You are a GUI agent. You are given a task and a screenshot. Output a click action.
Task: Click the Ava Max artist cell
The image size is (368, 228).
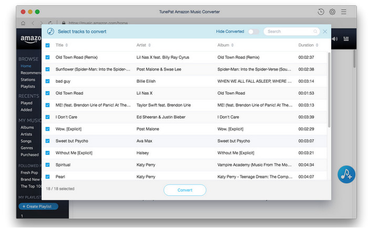point(145,141)
